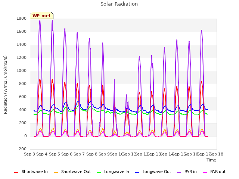Image resolution: width=239 pixels, height=179 pixels.
Task: Toggle the Longwave Out legend entry
Action: point(153,172)
